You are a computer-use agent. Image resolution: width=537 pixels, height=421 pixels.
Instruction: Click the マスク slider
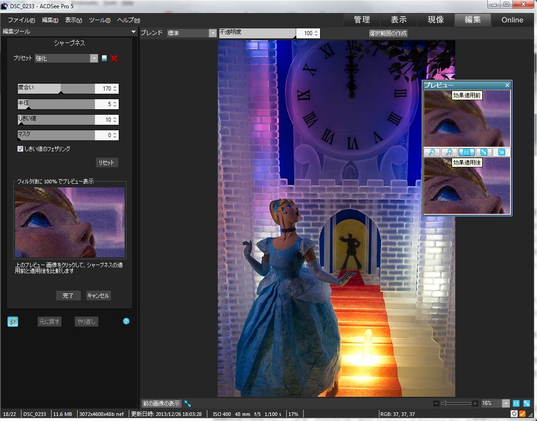tap(56, 135)
